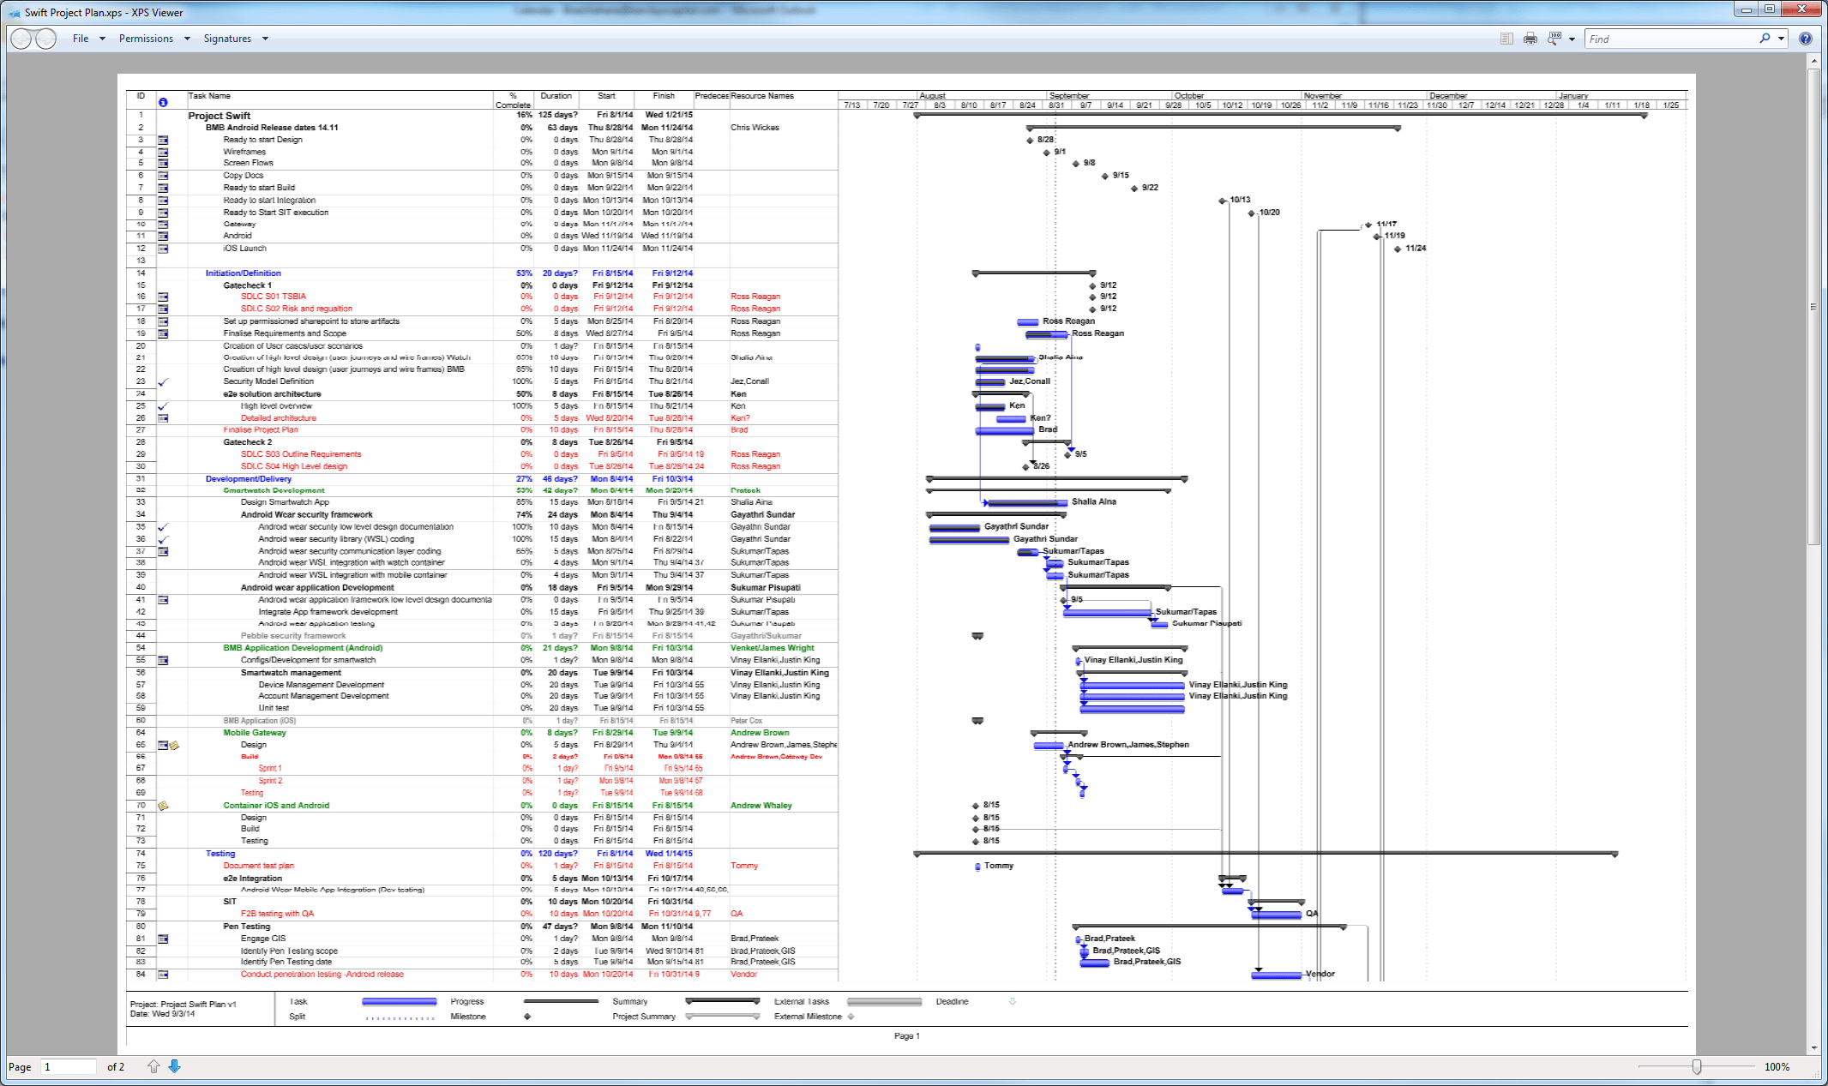This screenshot has width=1828, height=1086.
Task: Click inside the page number input field
Action: click(69, 1066)
